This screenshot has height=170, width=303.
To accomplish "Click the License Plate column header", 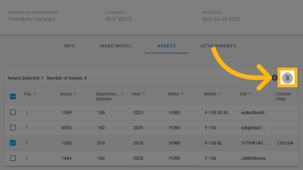I will (x=283, y=96).
